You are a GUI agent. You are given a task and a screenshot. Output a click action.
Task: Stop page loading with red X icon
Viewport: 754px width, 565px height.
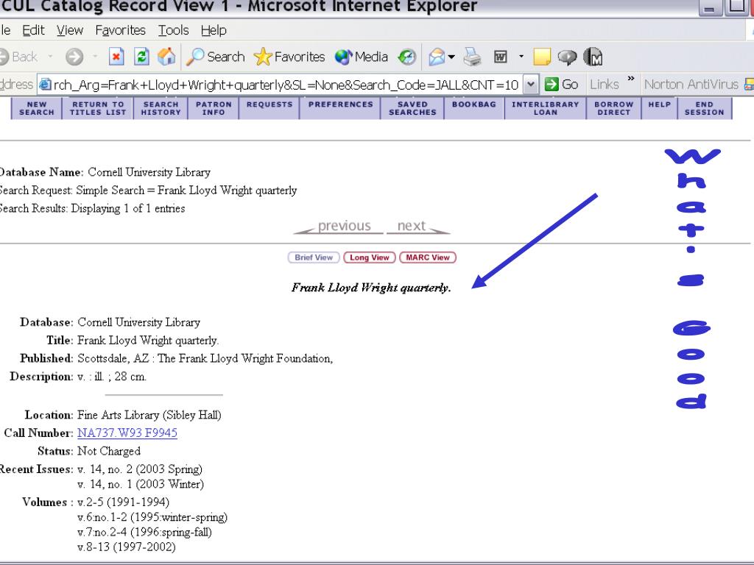click(x=116, y=57)
